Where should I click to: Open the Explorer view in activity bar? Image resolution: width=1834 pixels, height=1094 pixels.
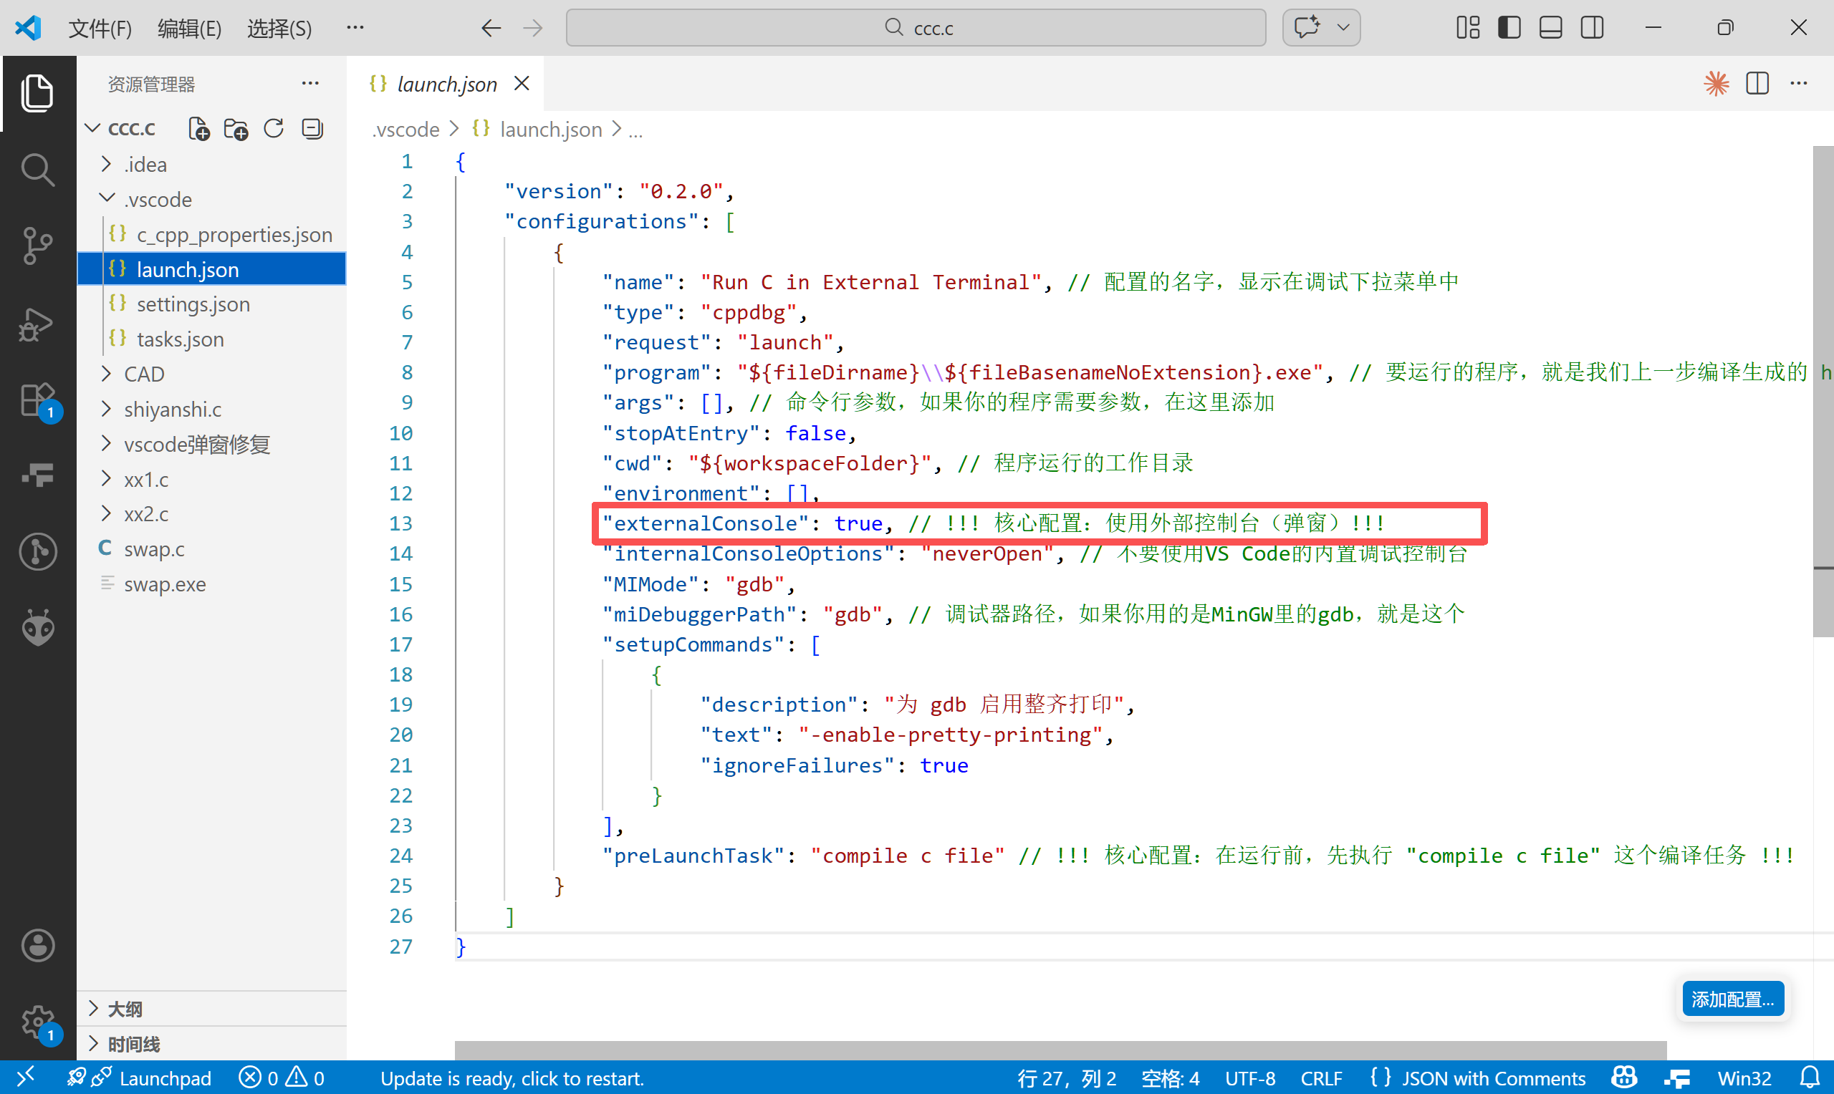(x=37, y=93)
